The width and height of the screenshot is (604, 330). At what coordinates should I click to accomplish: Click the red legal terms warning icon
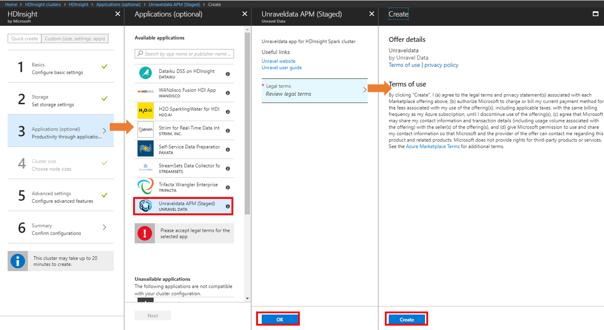145,233
